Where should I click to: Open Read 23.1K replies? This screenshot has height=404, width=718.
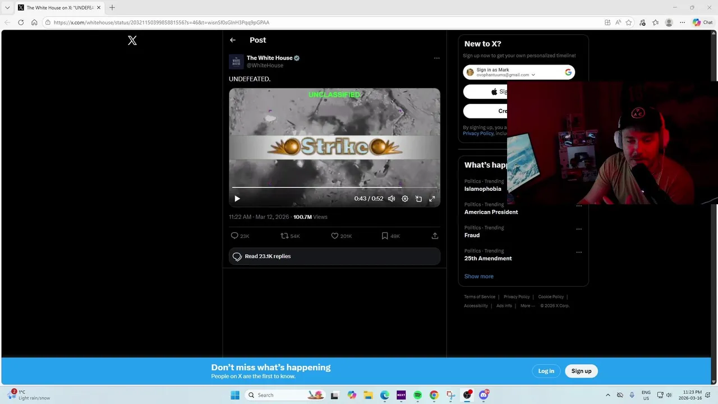pyautogui.click(x=334, y=256)
